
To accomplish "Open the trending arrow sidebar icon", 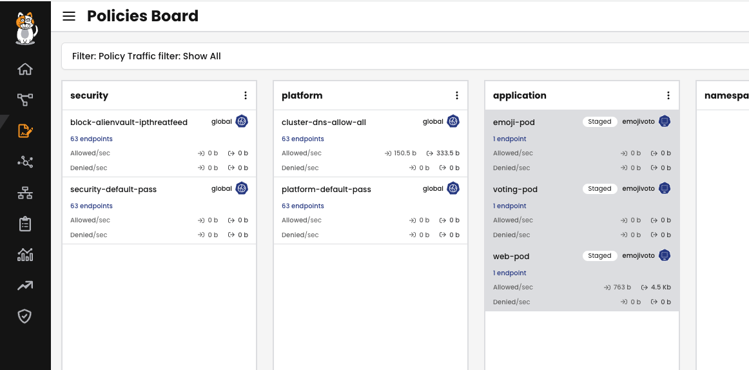I will 25,286.
